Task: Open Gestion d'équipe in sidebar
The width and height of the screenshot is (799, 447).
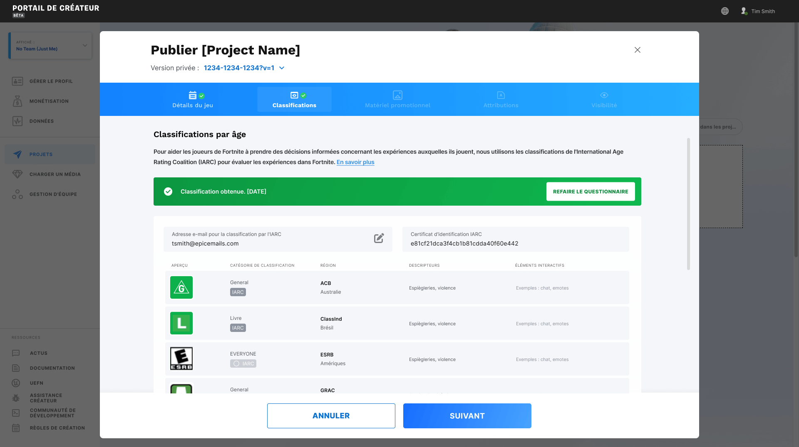Action: 50,194
